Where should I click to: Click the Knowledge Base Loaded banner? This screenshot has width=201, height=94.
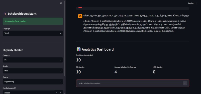pyautogui.click(x=33, y=21)
